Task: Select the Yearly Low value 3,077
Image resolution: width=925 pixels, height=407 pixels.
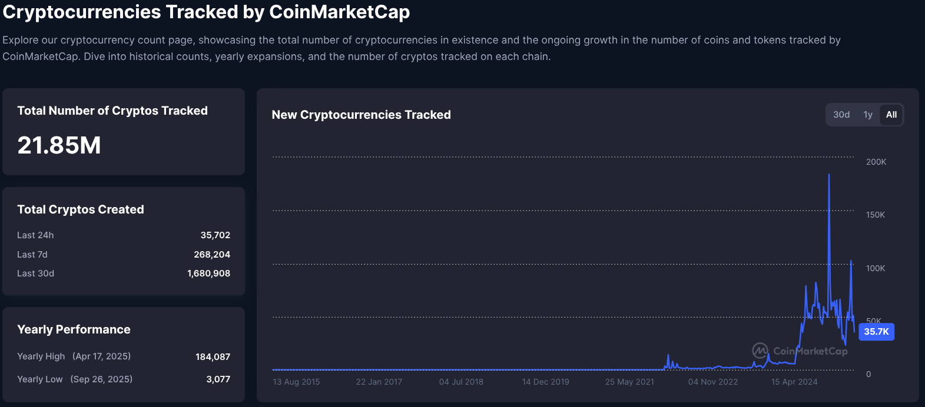Action: pyautogui.click(x=219, y=379)
